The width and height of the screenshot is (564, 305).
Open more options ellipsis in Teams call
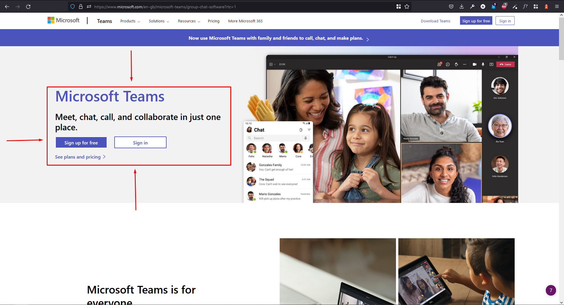point(464,64)
